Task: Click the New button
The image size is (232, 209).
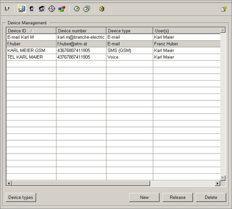Action: (x=144, y=197)
